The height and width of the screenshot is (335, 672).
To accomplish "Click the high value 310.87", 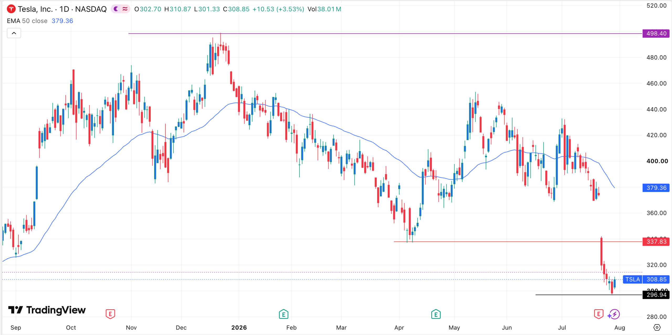I will click(180, 9).
